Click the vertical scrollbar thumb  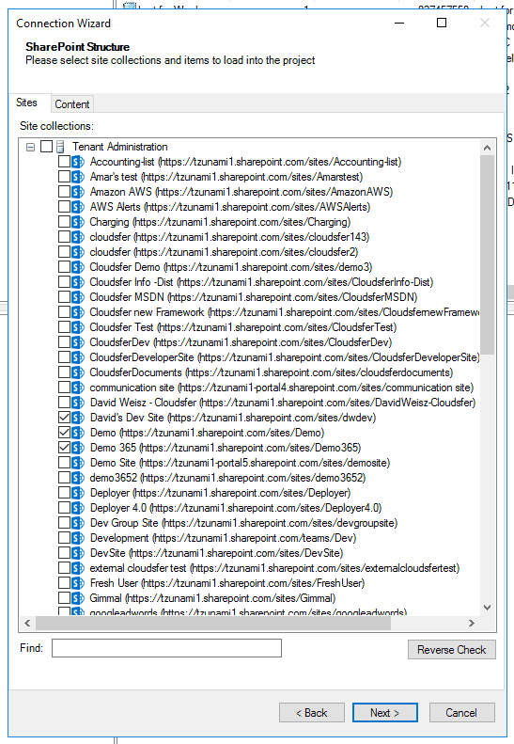point(487,255)
